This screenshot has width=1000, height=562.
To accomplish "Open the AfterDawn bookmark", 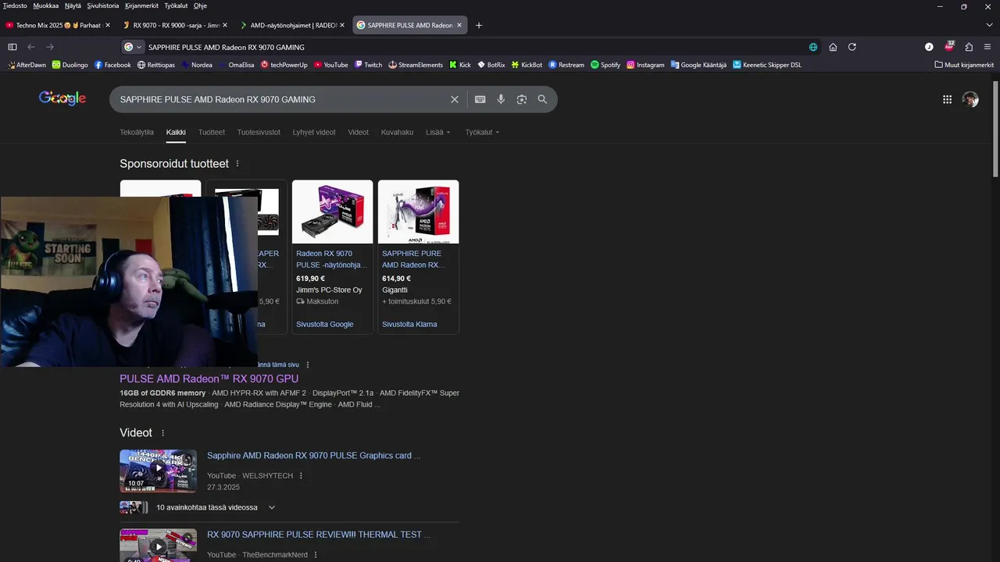I will pos(27,65).
